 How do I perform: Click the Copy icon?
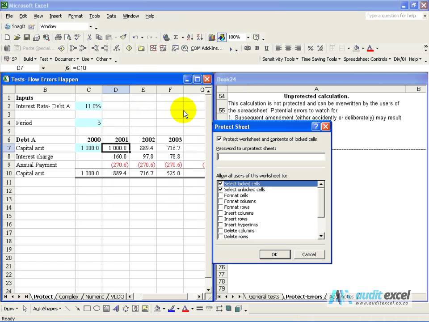pyautogui.click(x=99, y=37)
